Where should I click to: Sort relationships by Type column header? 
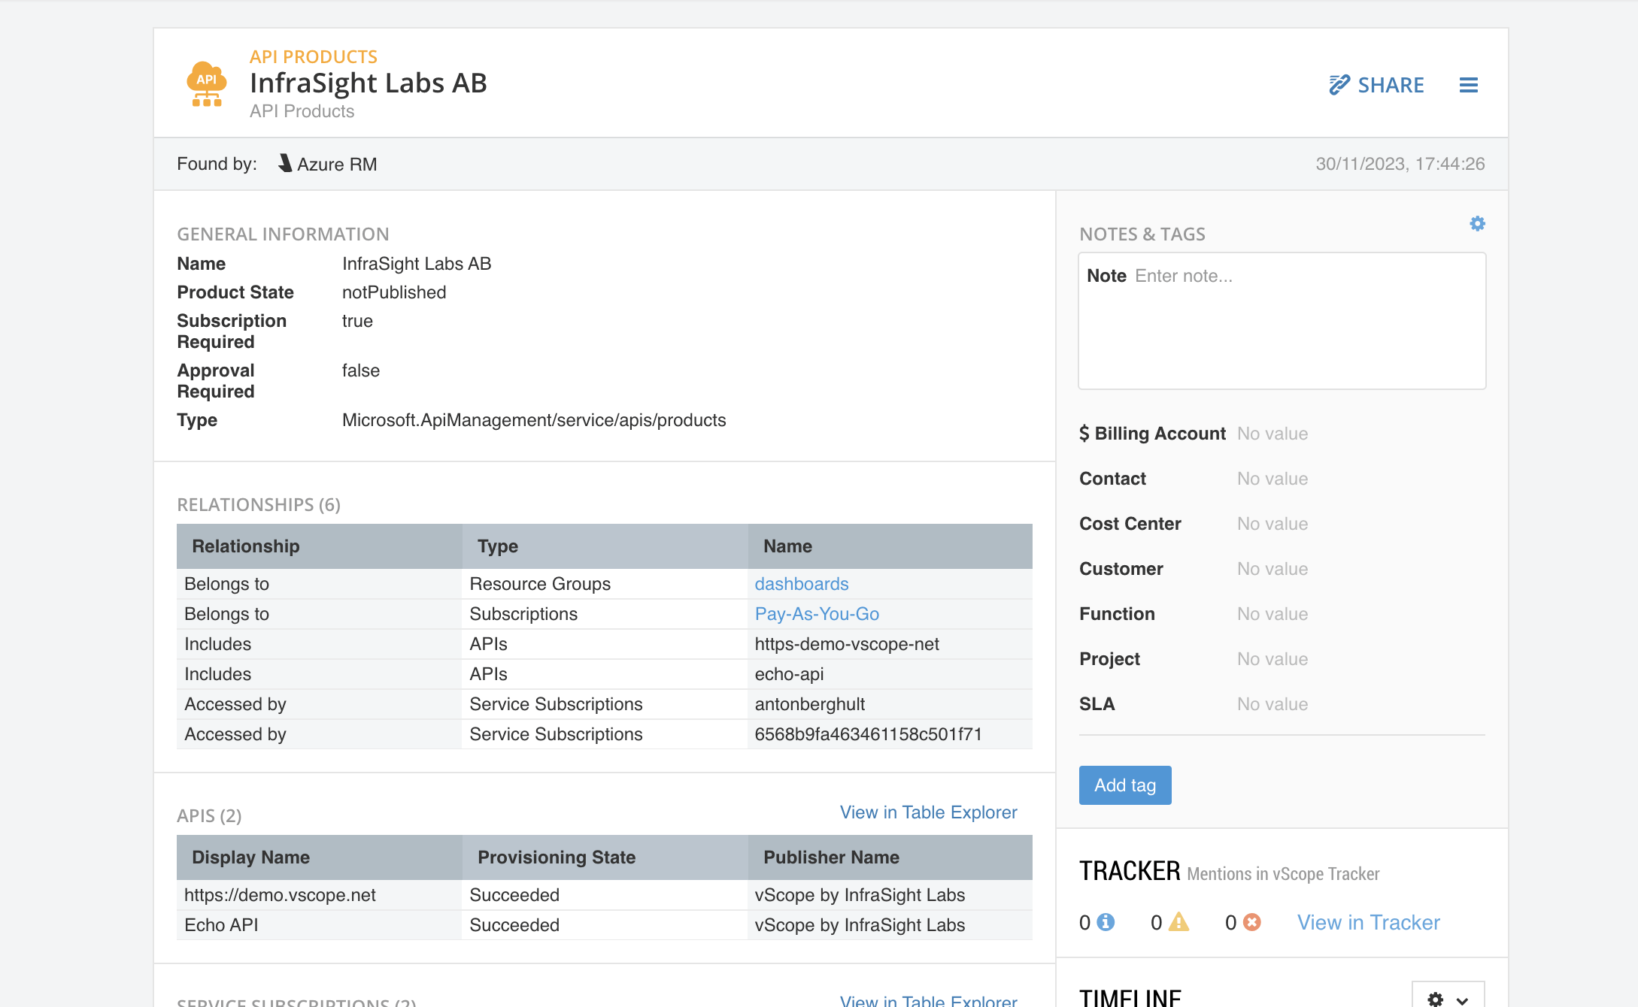(605, 546)
